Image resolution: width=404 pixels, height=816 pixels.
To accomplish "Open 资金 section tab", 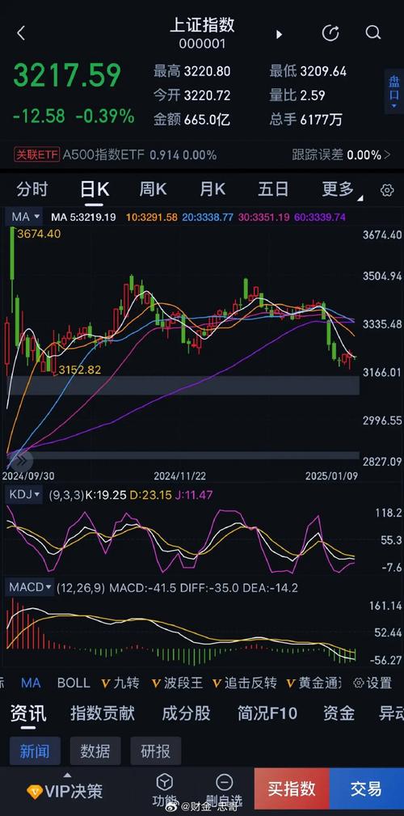I will click(x=339, y=713).
